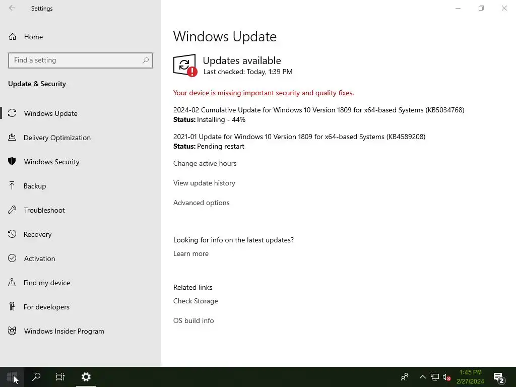Open Task View on the taskbar
The width and height of the screenshot is (516, 387).
[x=60, y=377]
